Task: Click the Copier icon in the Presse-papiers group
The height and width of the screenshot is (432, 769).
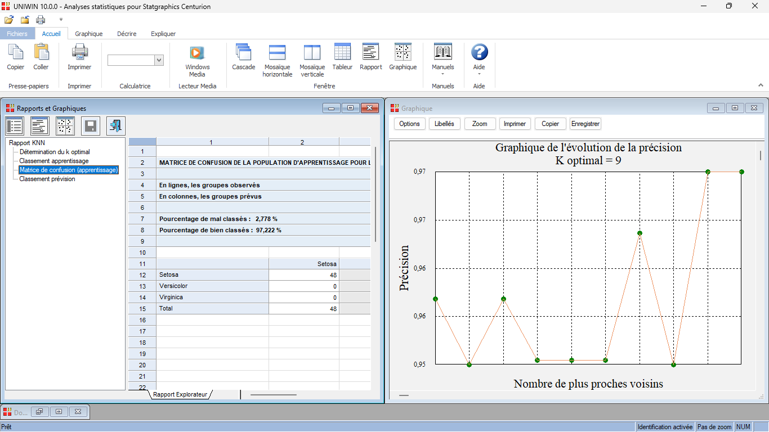Action: click(16, 52)
